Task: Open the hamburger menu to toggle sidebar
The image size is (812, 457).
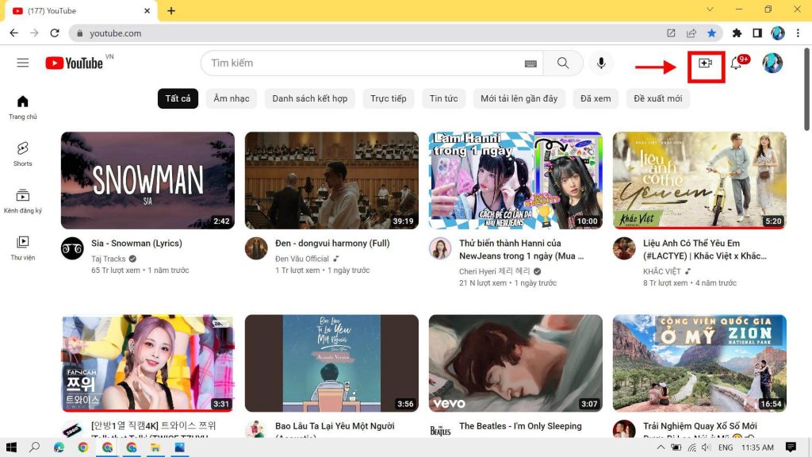Action: (23, 63)
